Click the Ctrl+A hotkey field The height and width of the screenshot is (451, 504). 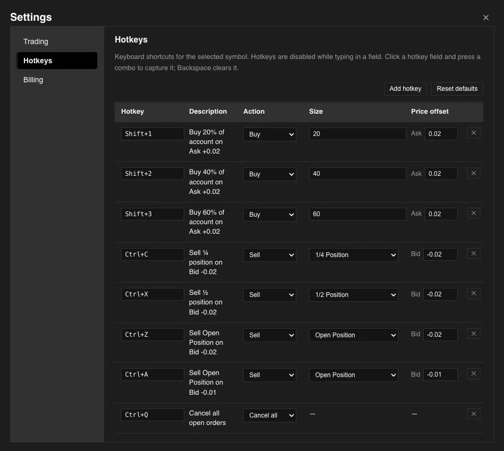click(152, 375)
